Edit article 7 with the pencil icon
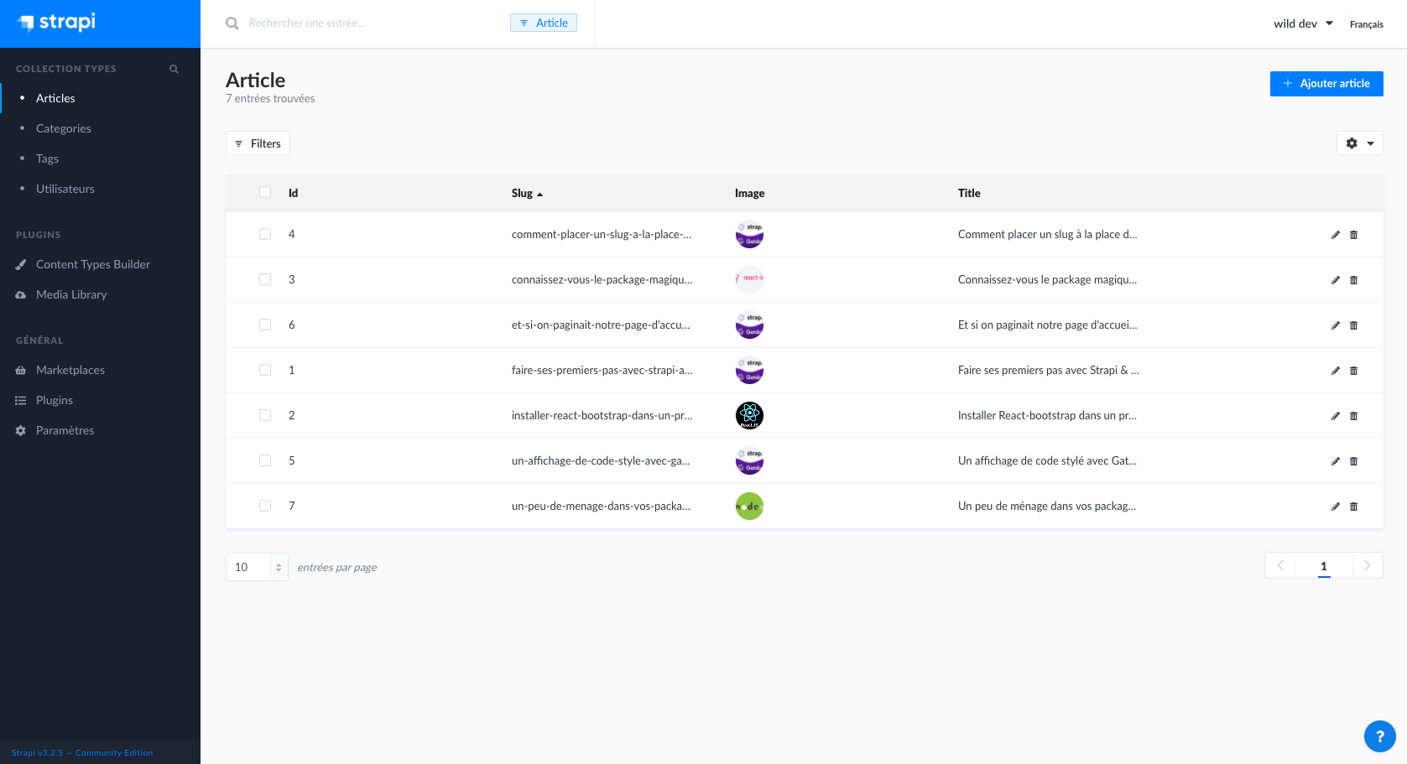Image resolution: width=1407 pixels, height=764 pixels. coord(1336,507)
